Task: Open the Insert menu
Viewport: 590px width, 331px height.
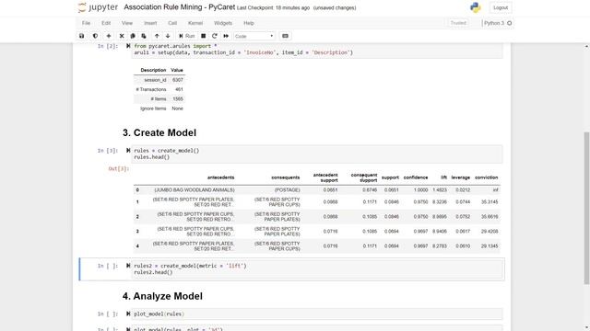Action: coord(150,23)
